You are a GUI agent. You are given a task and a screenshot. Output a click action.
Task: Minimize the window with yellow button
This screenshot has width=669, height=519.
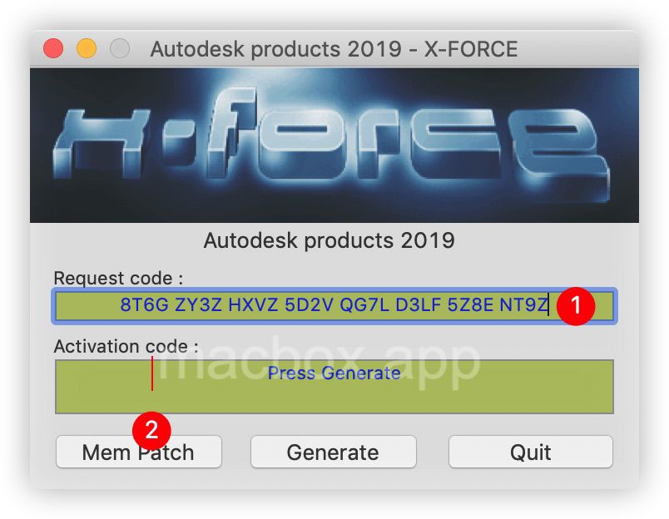coord(87,48)
